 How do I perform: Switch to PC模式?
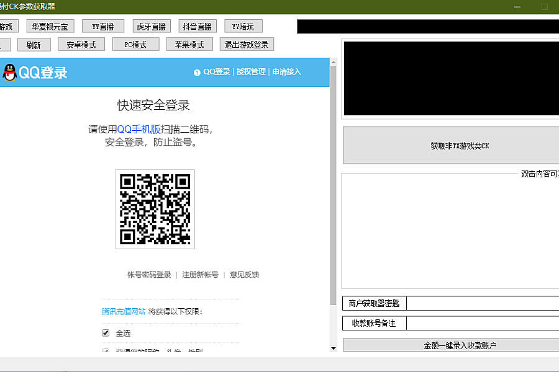coord(135,45)
